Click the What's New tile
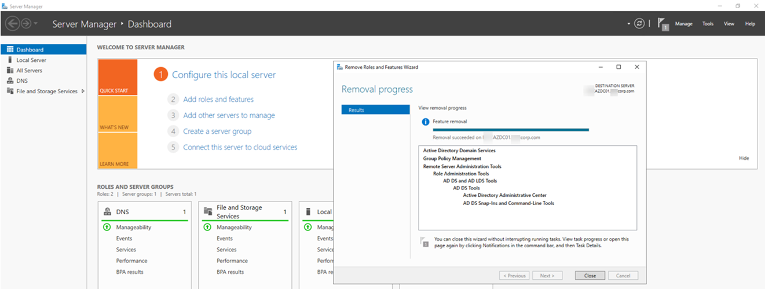The height and width of the screenshot is (289, 765). 118,114
